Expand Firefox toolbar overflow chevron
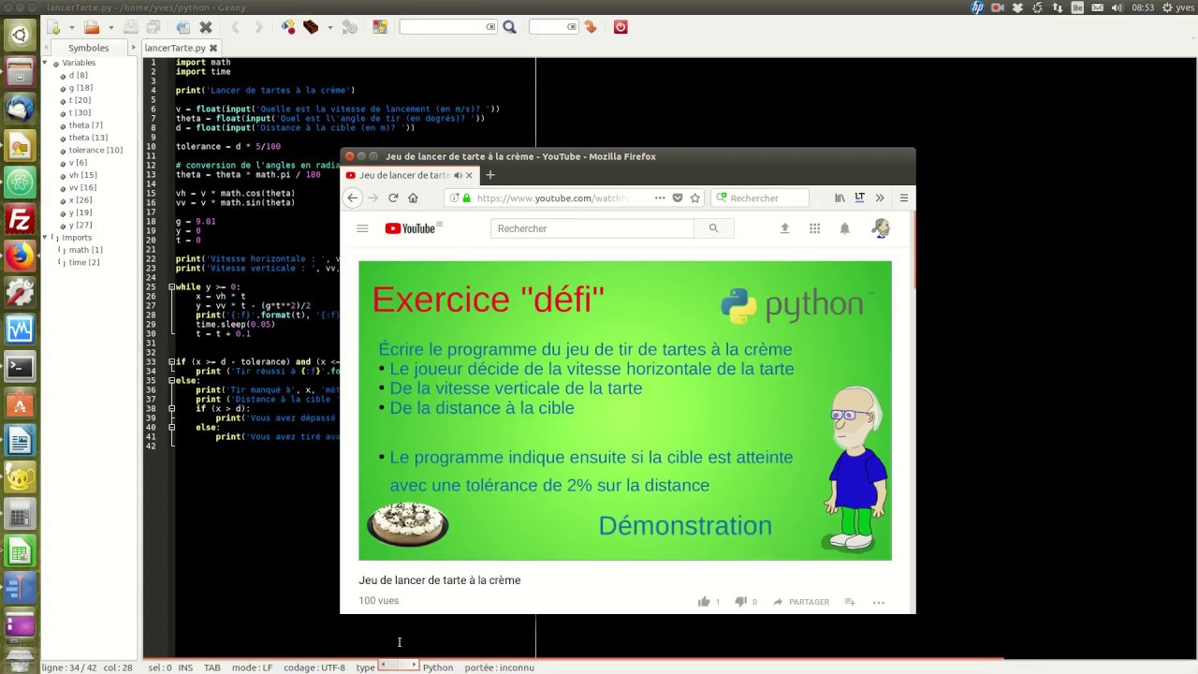The width and height of the screenshot is (1198, 674). click(880, 198)
